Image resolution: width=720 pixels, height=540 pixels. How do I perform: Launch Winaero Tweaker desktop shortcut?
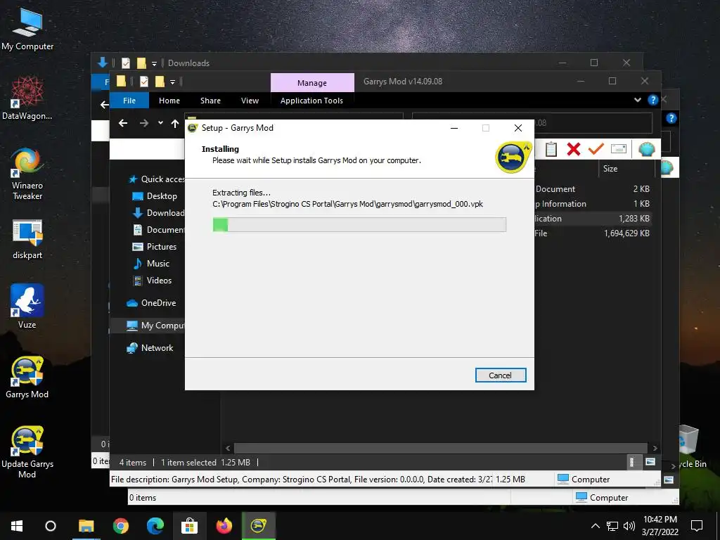pos(27,174)
